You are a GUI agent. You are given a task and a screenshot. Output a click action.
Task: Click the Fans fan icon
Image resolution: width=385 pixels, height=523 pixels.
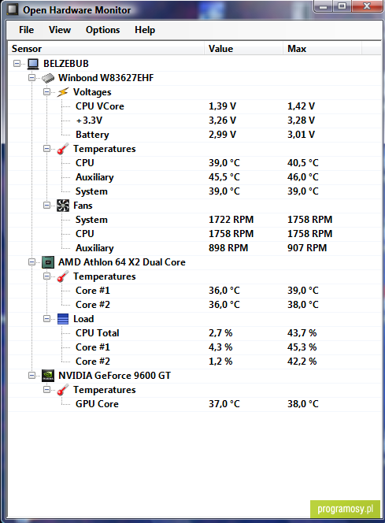(63, 206)
